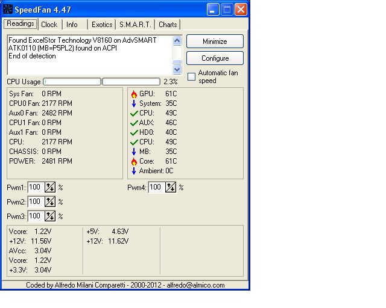Enable the Automatic fan speed checkbox
The image size is (386, 308).
click(x=192, y=76)
